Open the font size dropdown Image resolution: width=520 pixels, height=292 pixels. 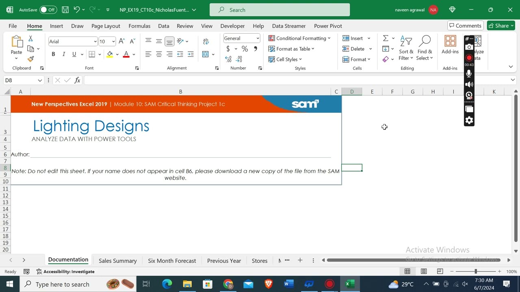tap(113, 41)
